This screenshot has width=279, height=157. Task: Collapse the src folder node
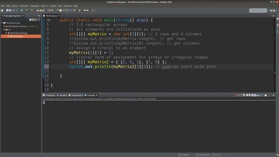tap(4, 30)
